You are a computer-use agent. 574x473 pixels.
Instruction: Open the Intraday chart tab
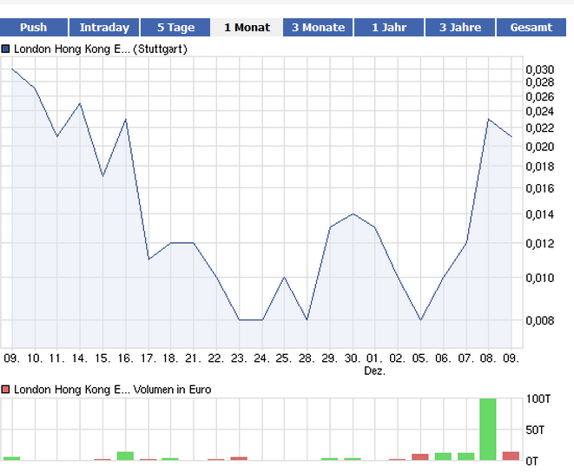pyautogui.click(x=104, y=27)
